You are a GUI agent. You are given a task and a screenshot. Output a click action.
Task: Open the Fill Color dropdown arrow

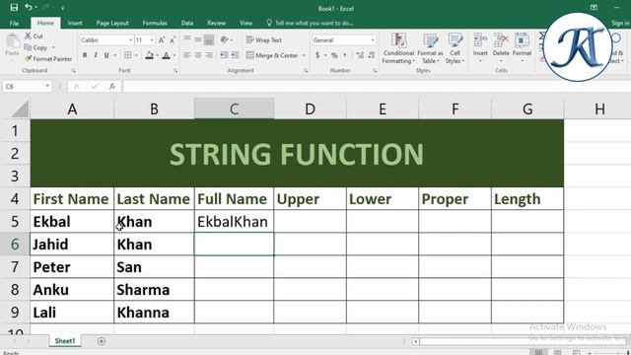pyautogui.click(x=158, y=55)
